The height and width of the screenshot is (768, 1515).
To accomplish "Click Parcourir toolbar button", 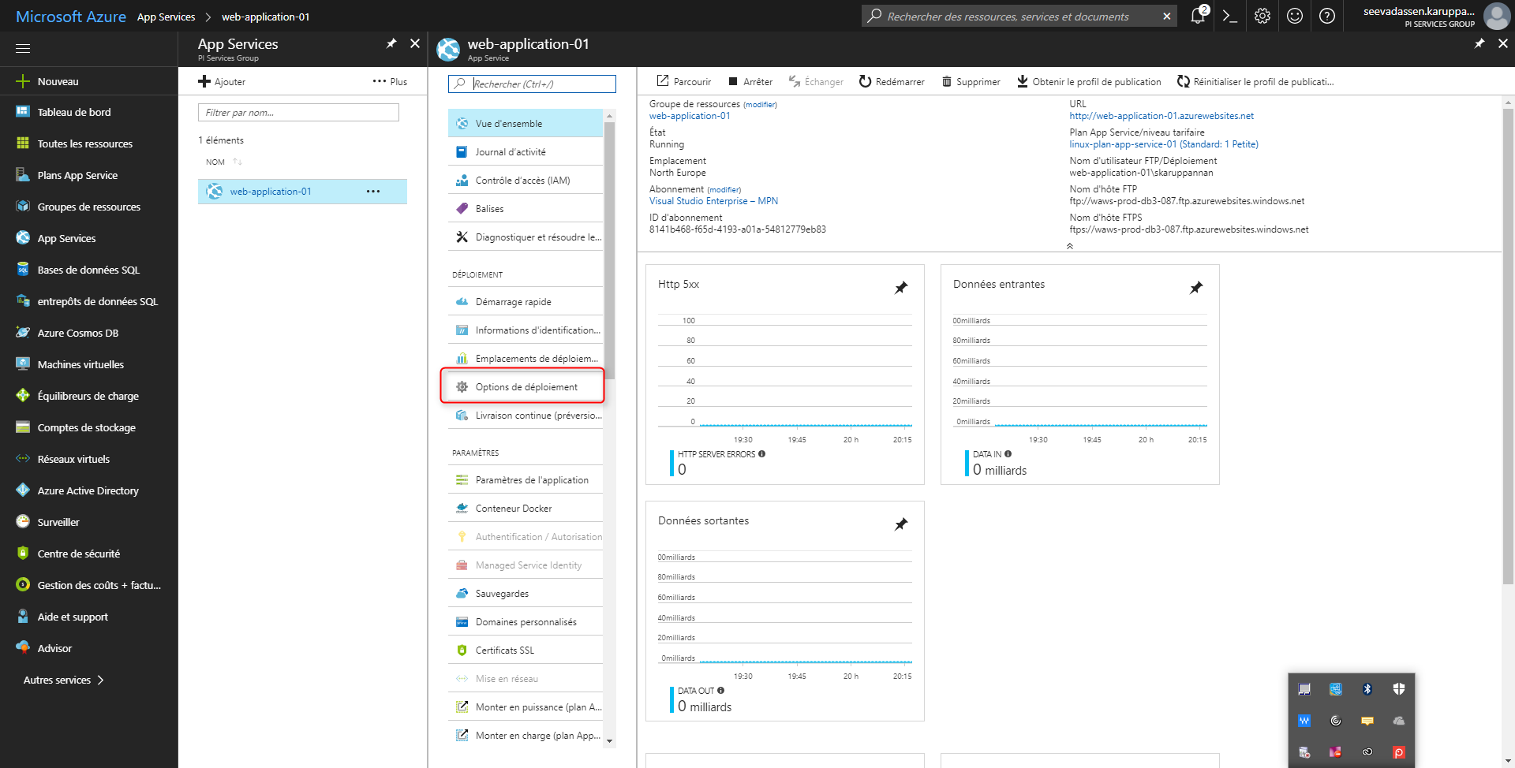I will coord(683,81).
